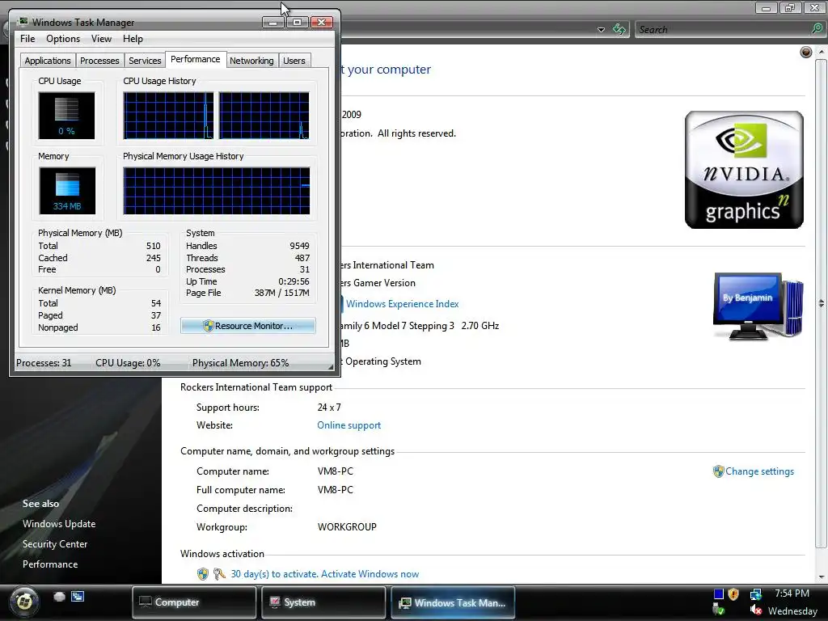
Task: Click the Task Manager title bar icon
Action: [x=23, y=22]
